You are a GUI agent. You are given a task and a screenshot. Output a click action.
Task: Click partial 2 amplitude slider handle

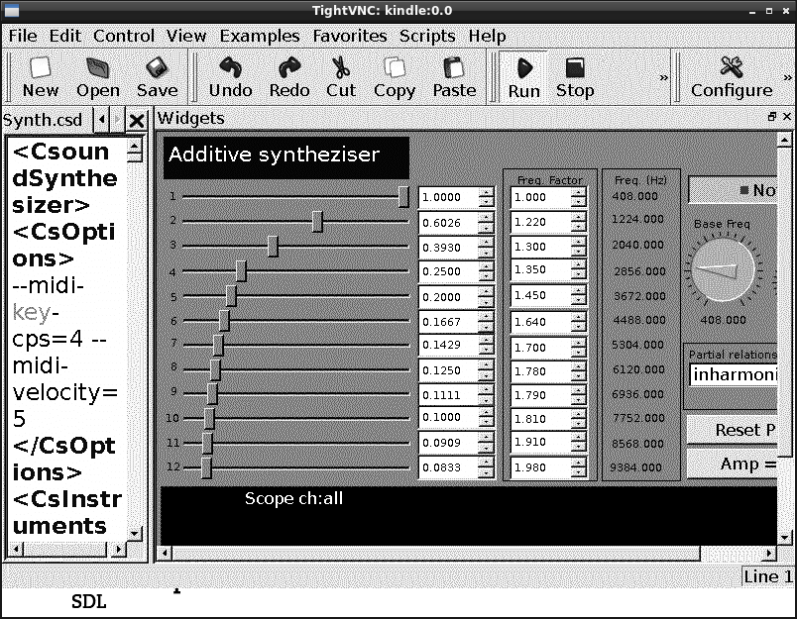[317, 222]
